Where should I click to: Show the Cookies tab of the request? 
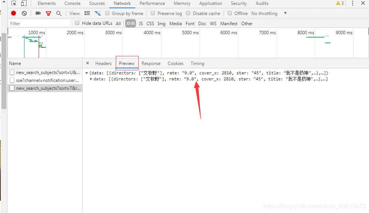tap(175, 63)
